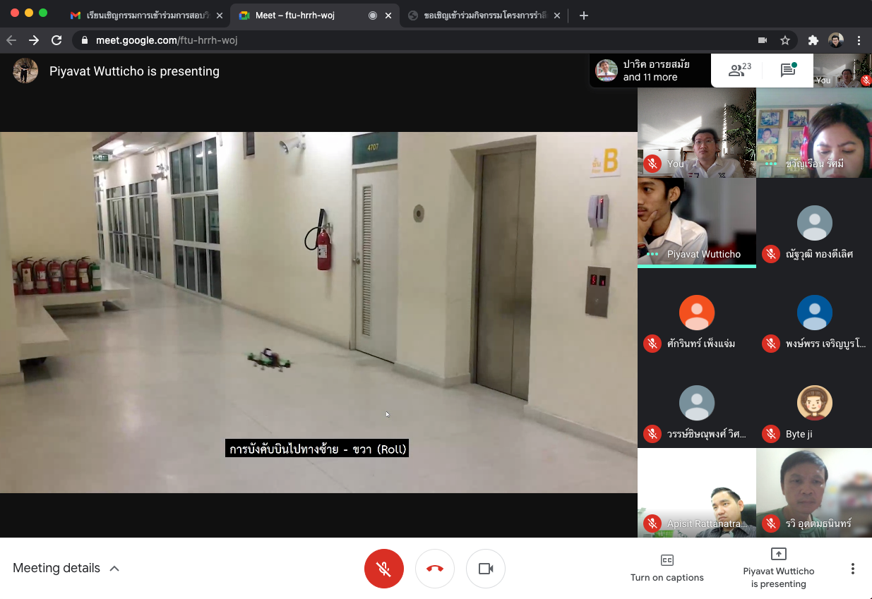
Task: Open a new browser tab
Action: click(583, 15)
